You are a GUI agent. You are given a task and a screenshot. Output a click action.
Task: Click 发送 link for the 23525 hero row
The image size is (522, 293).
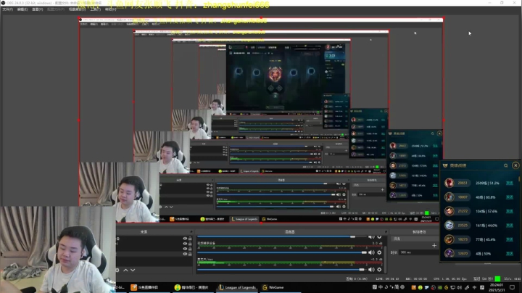[x=510, y=226]
